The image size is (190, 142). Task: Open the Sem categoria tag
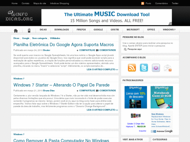[39, 38]
